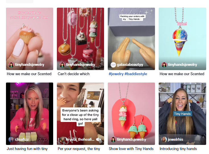The height and width of the screenshot is (154, 209).
Task: Open krysta_theheali profile avatar
Action: click(62, 140)
